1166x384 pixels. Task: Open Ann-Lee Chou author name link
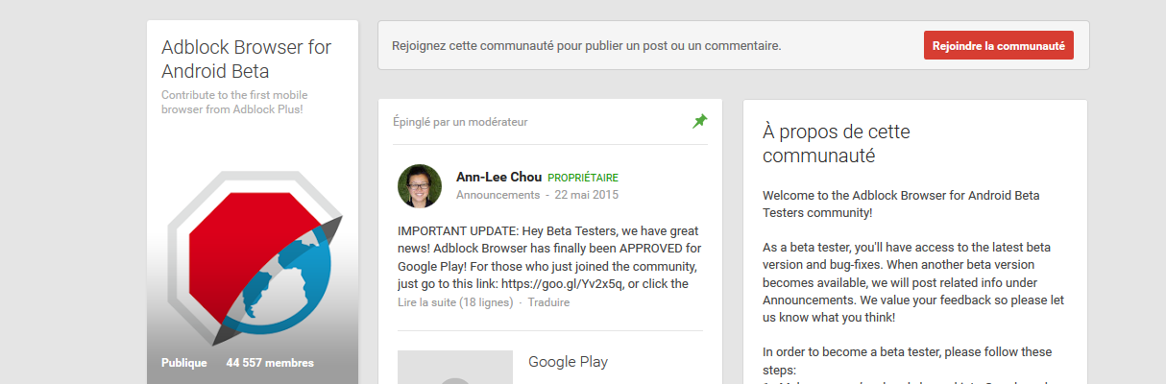[498, 178]
